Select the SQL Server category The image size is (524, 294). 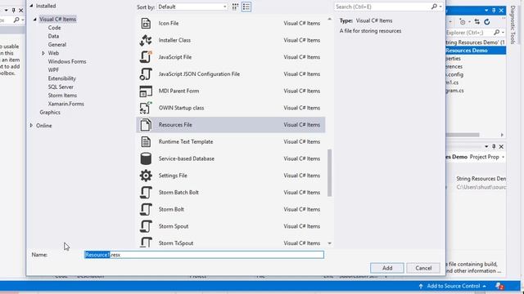click(61, 87)
